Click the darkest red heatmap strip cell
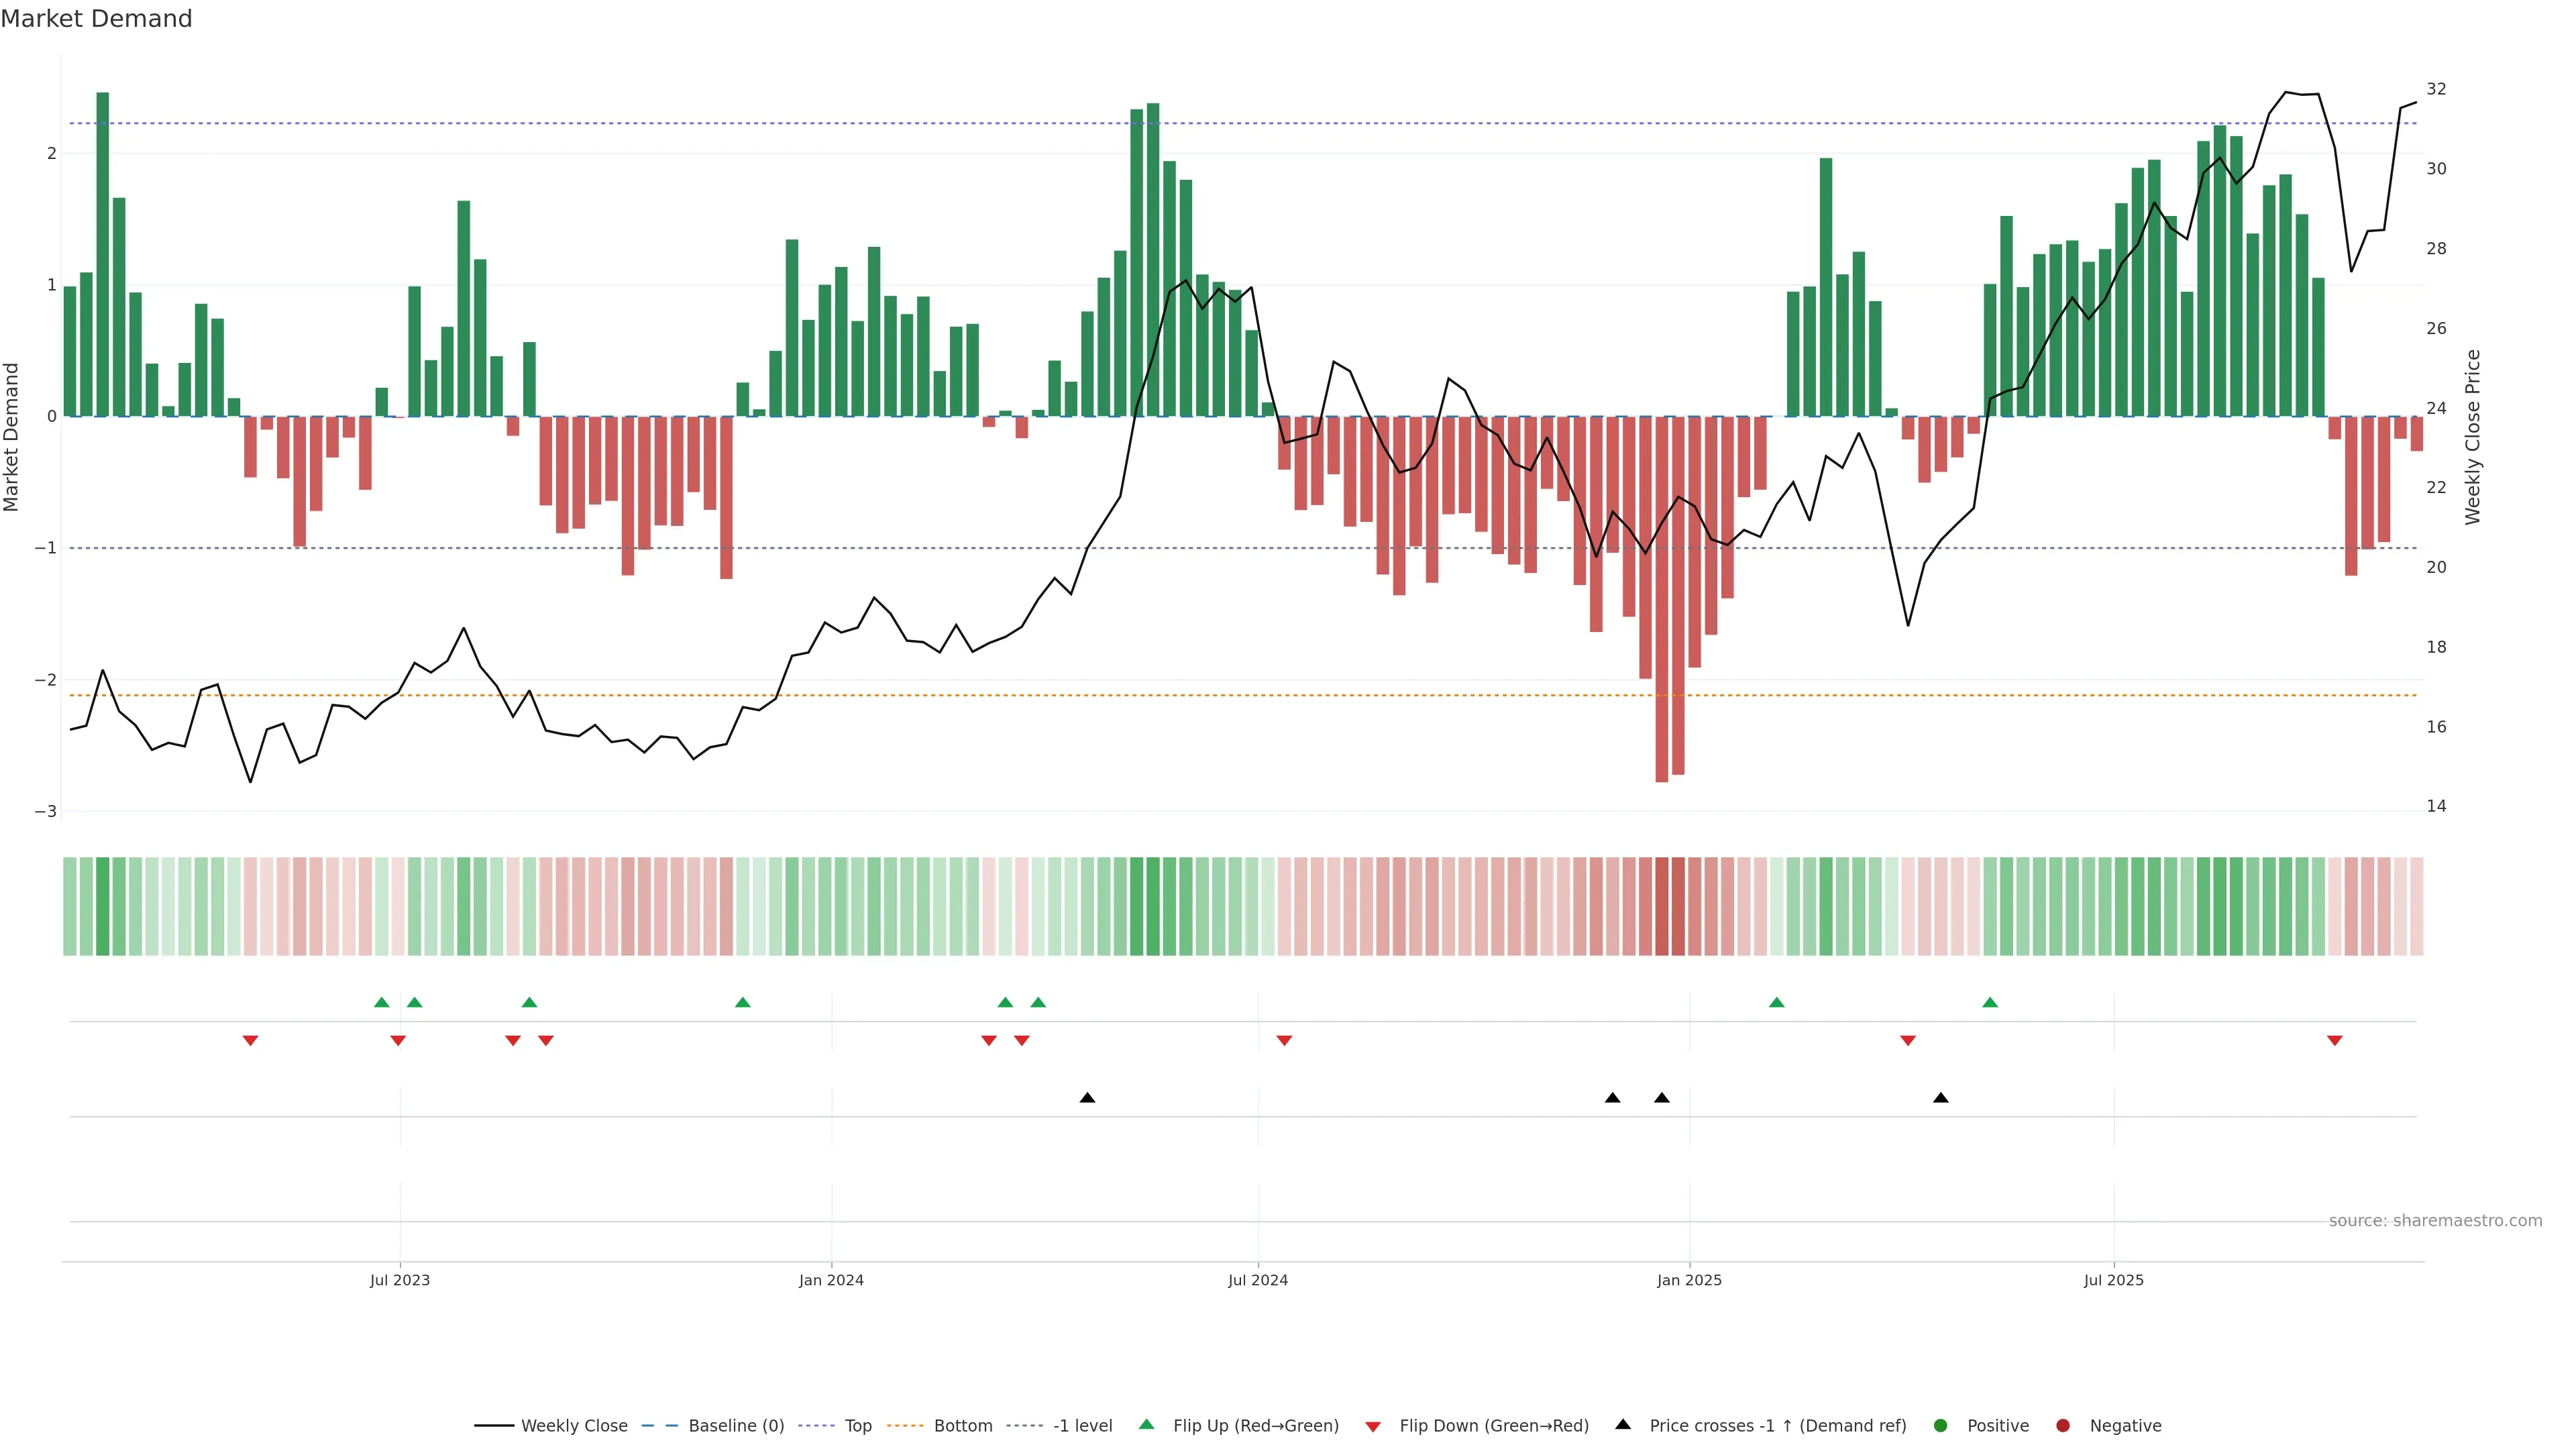The image size is (2576, 1449). pos(1662,906)
